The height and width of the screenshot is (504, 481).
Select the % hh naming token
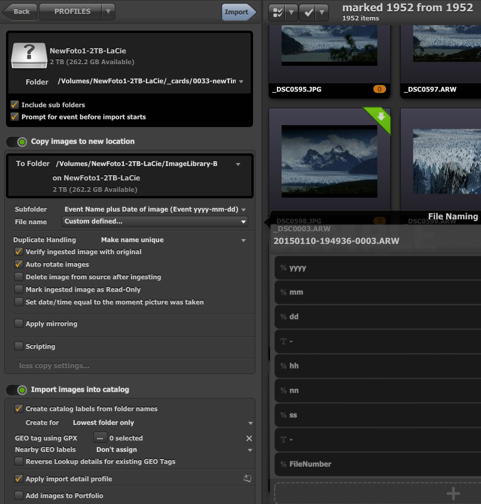coord(378,366)
